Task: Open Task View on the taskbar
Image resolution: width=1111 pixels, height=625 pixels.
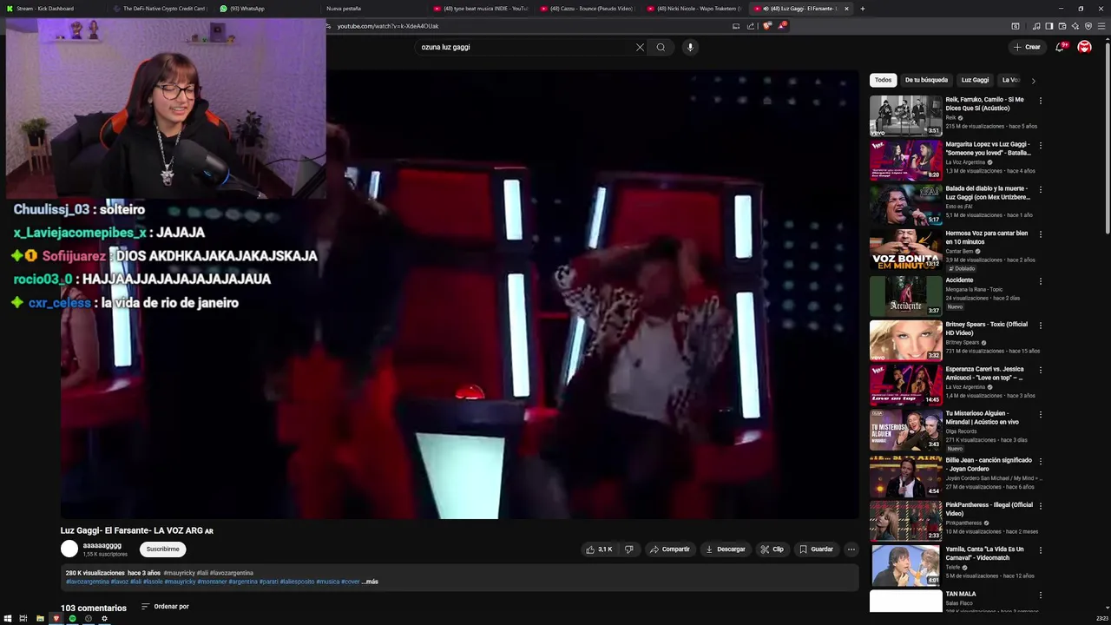Action: (23, 618)
